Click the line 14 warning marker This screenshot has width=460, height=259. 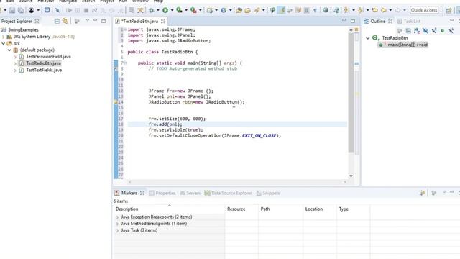[116, 102]
